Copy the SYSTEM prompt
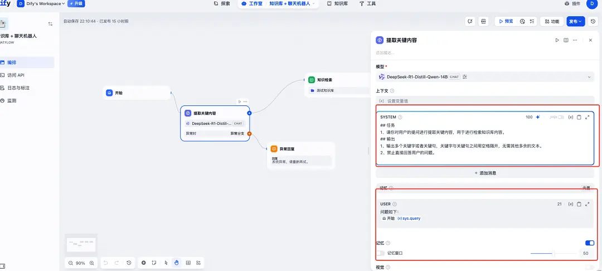This screenshot has height=271, width=602. 579,117
